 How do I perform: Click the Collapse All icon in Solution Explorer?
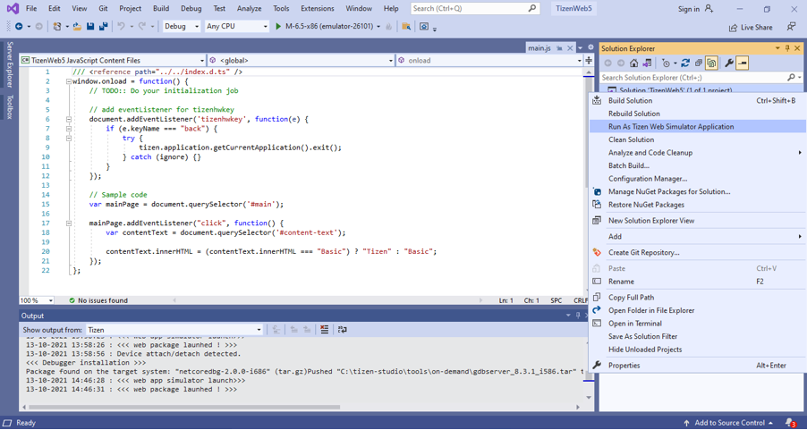click(699, 63)
